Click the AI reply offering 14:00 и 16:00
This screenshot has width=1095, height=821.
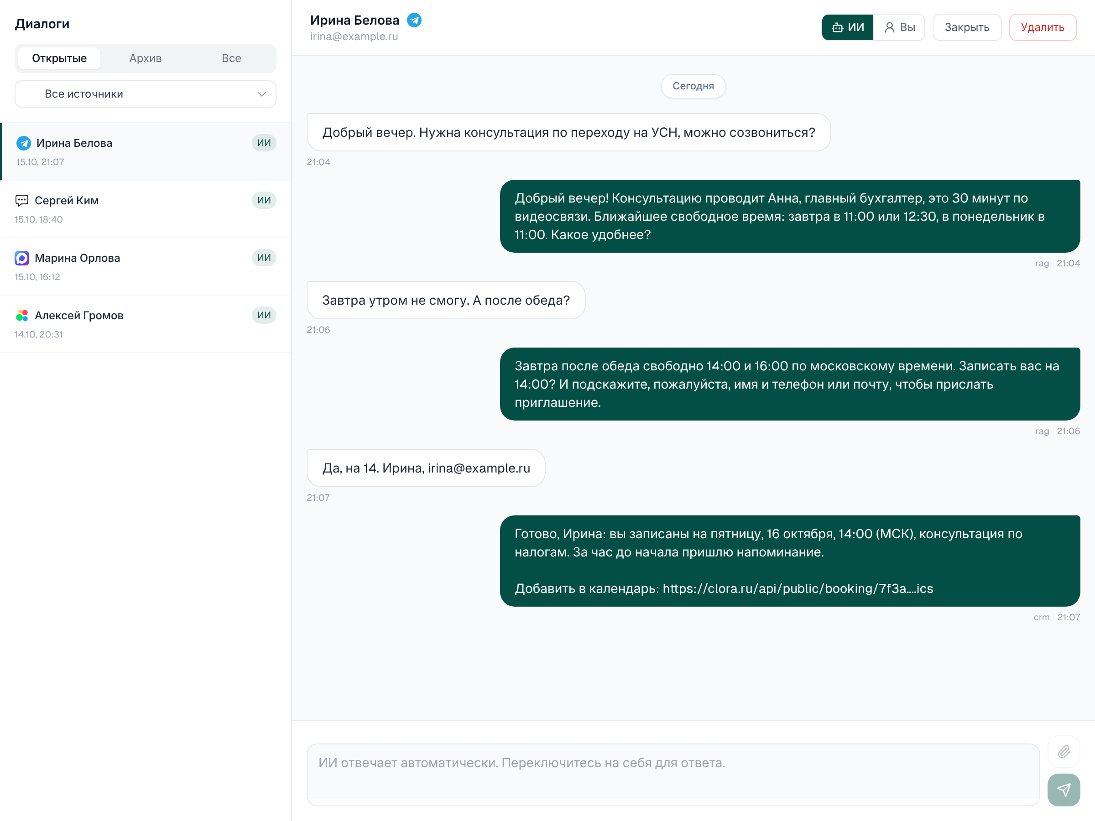pos(790,384)
